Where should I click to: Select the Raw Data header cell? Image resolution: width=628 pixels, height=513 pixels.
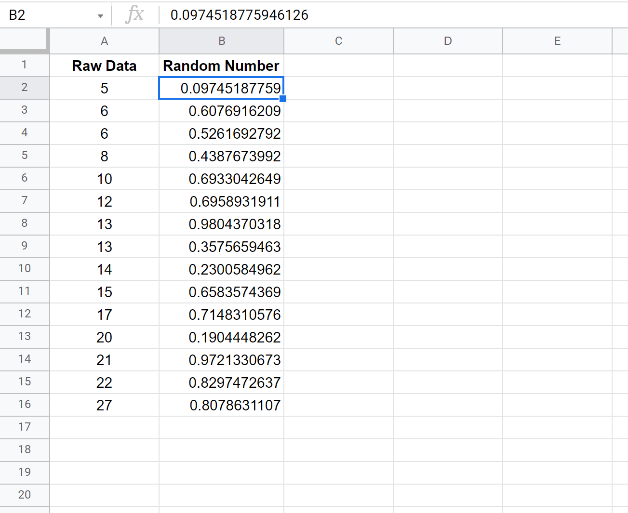pyautogui.click(x=104, y=66)
